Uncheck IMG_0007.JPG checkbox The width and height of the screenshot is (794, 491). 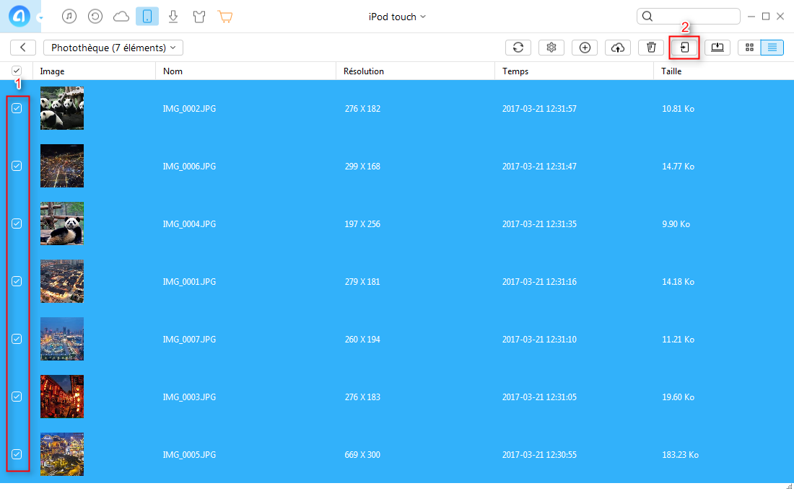click(x=17, y=339)
